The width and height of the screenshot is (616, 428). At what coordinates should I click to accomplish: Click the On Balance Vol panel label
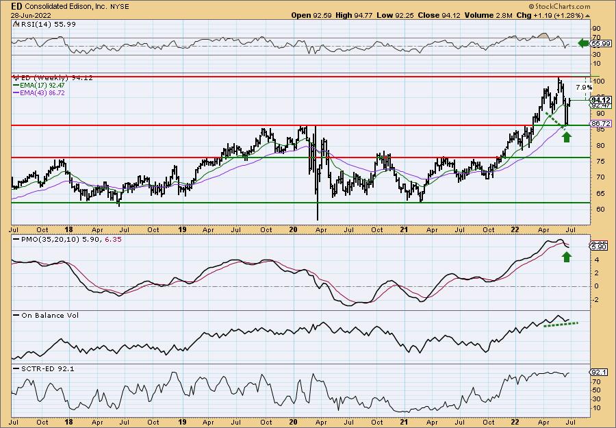50,315
